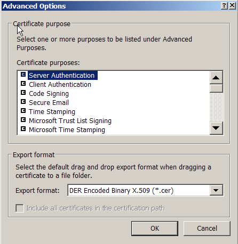The image size is (238, 244).
Task: Check Include all certificates in certification path
Action: pyautogui.click(x=20, y=208)
